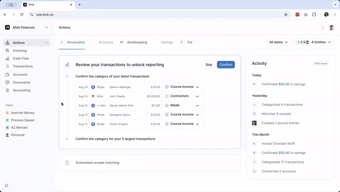Open the Accounting section in sidebar

pos(21,90)
